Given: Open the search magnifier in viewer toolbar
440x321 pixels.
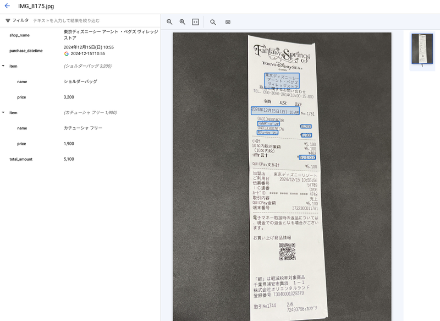Looking at the screenshot, I should [213, 22].
